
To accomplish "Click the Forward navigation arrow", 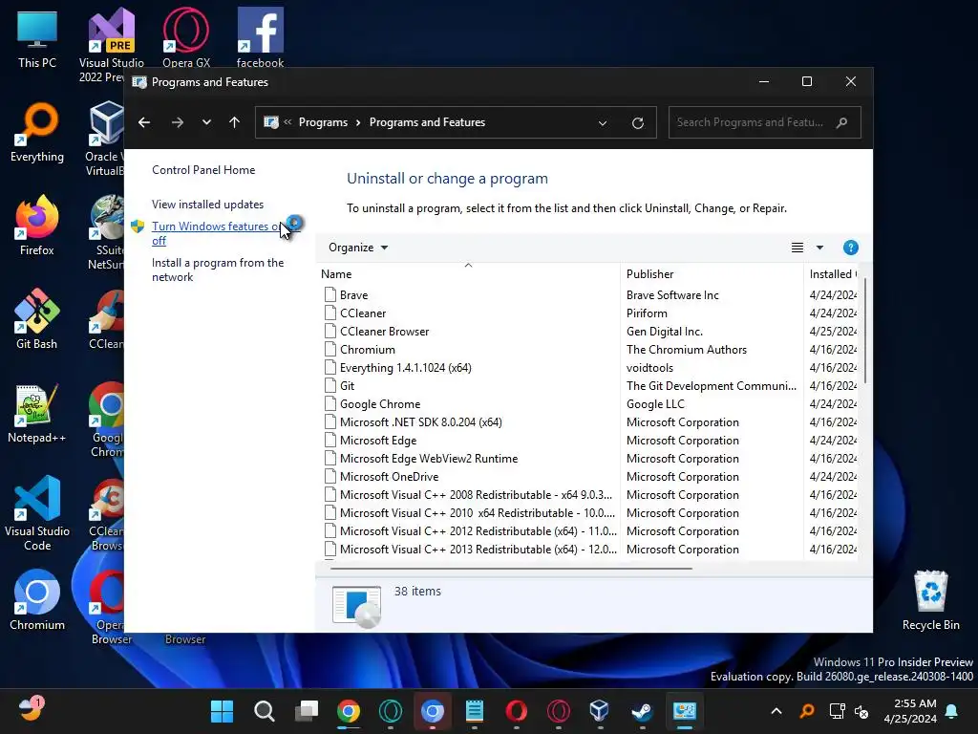I will pos(178,122).
